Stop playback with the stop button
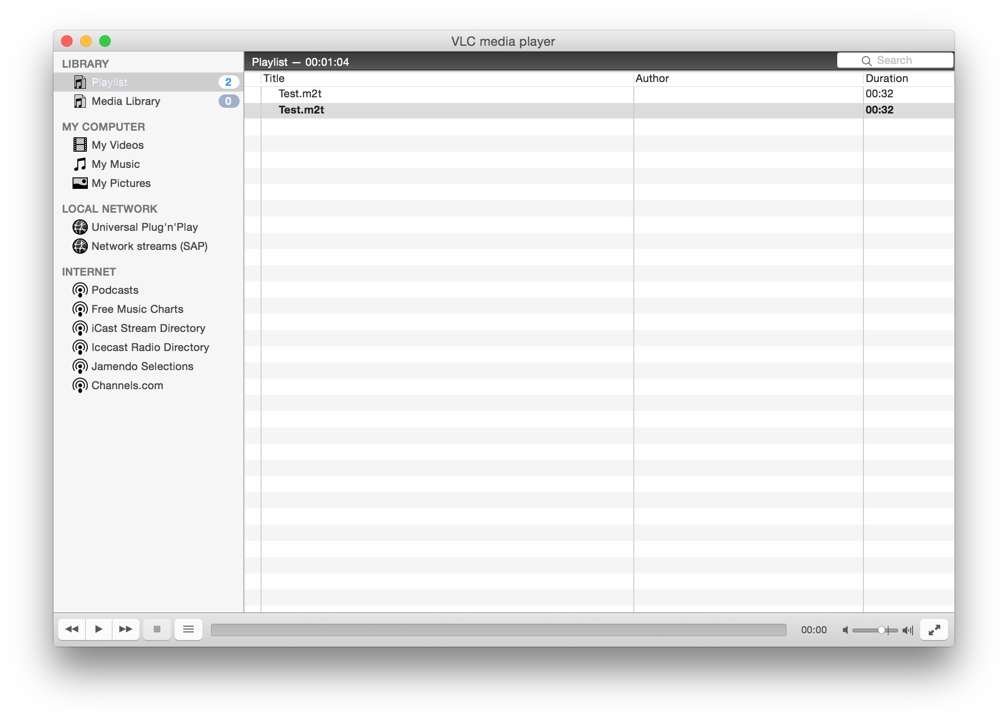Viewport: 1008px width, 723px height. coord(157,630)
